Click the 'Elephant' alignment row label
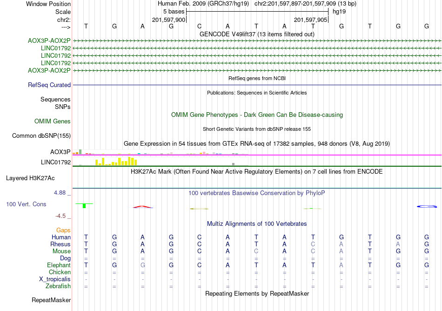442x311 pixels. (59, 265)
